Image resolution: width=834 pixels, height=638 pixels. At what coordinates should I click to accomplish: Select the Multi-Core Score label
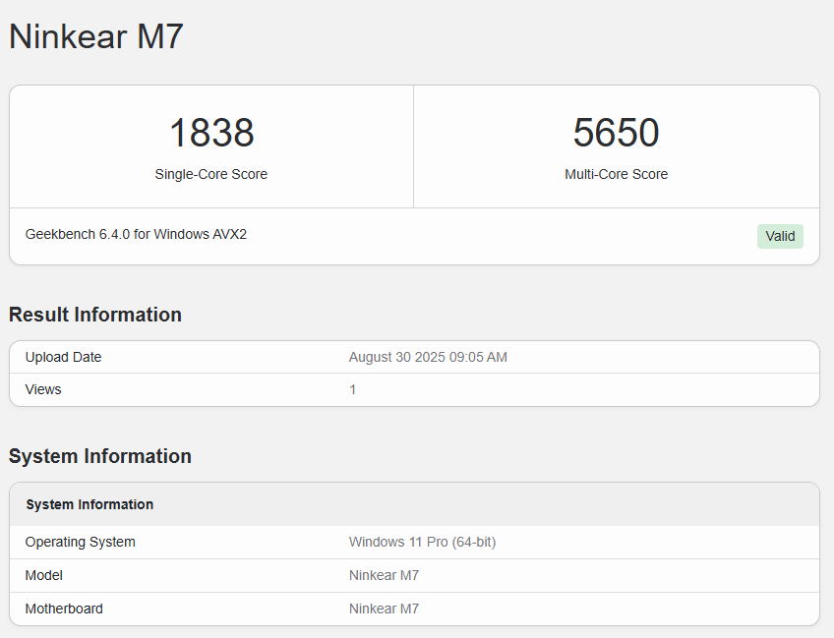616,174
